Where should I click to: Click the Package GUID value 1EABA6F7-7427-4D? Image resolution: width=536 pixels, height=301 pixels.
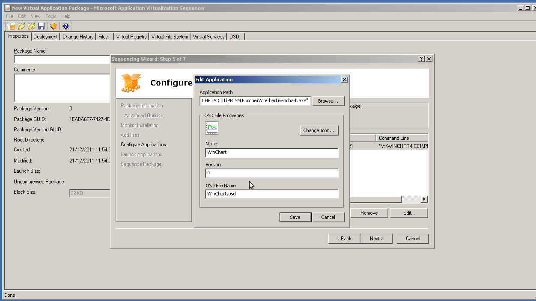tap(89, 119)
